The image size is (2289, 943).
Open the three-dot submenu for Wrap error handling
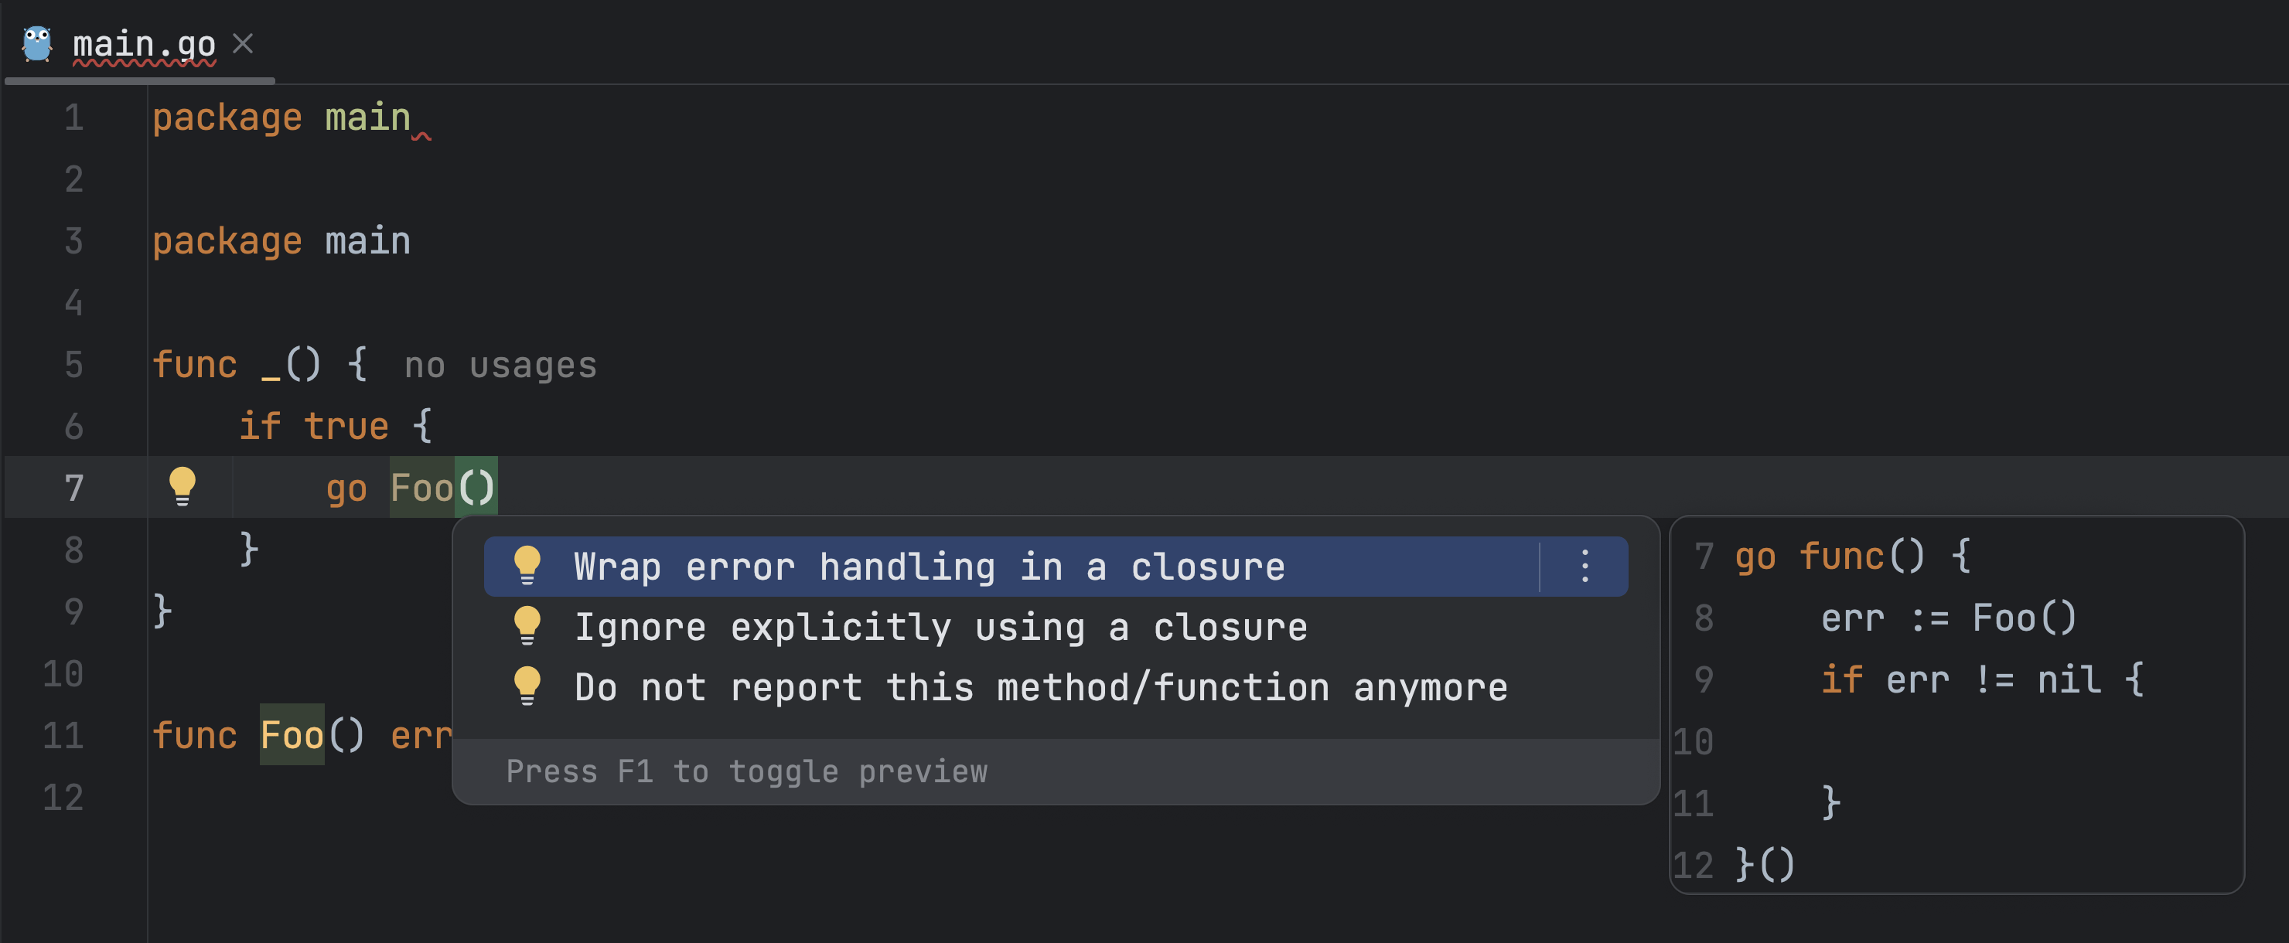(1585, 566)
